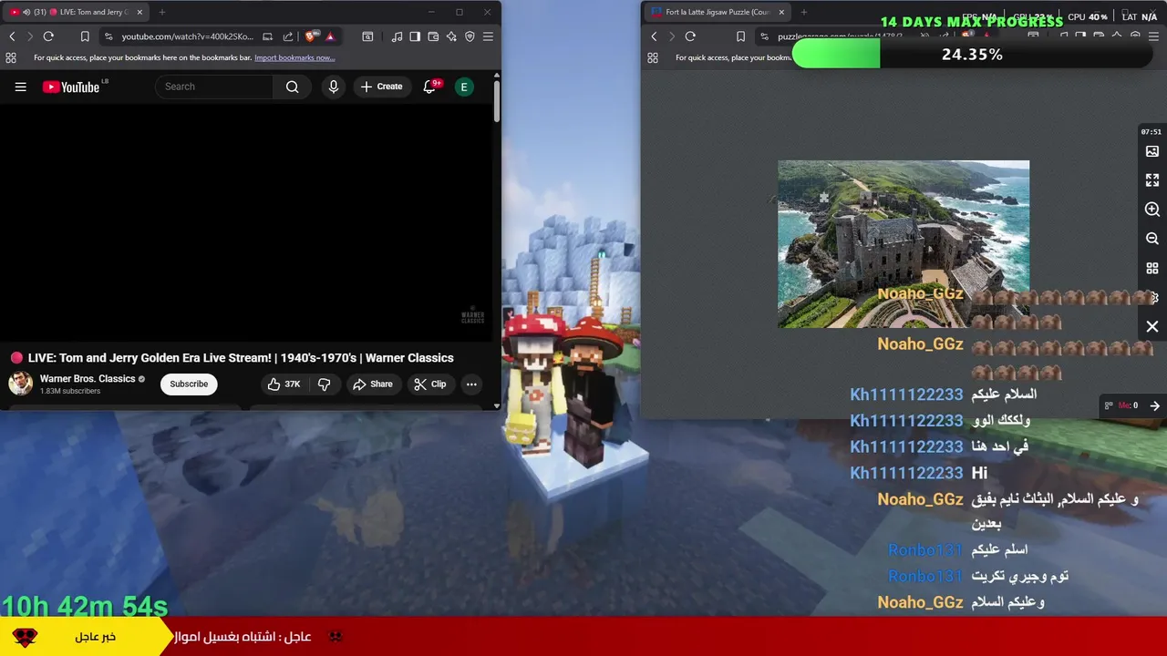Open a new tab in YouTube window
The width and height of the screenshot is (1167, 656).
(161, 12)
